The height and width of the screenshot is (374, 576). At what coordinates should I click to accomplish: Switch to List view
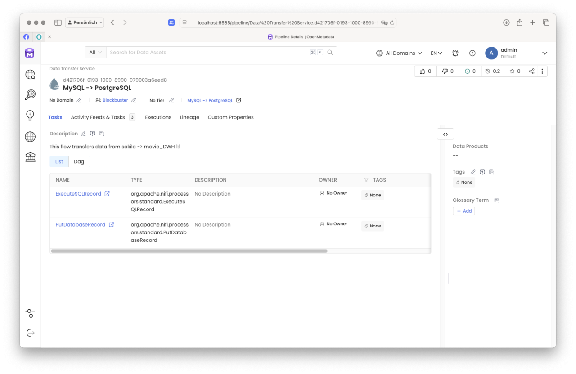[59, 161]
